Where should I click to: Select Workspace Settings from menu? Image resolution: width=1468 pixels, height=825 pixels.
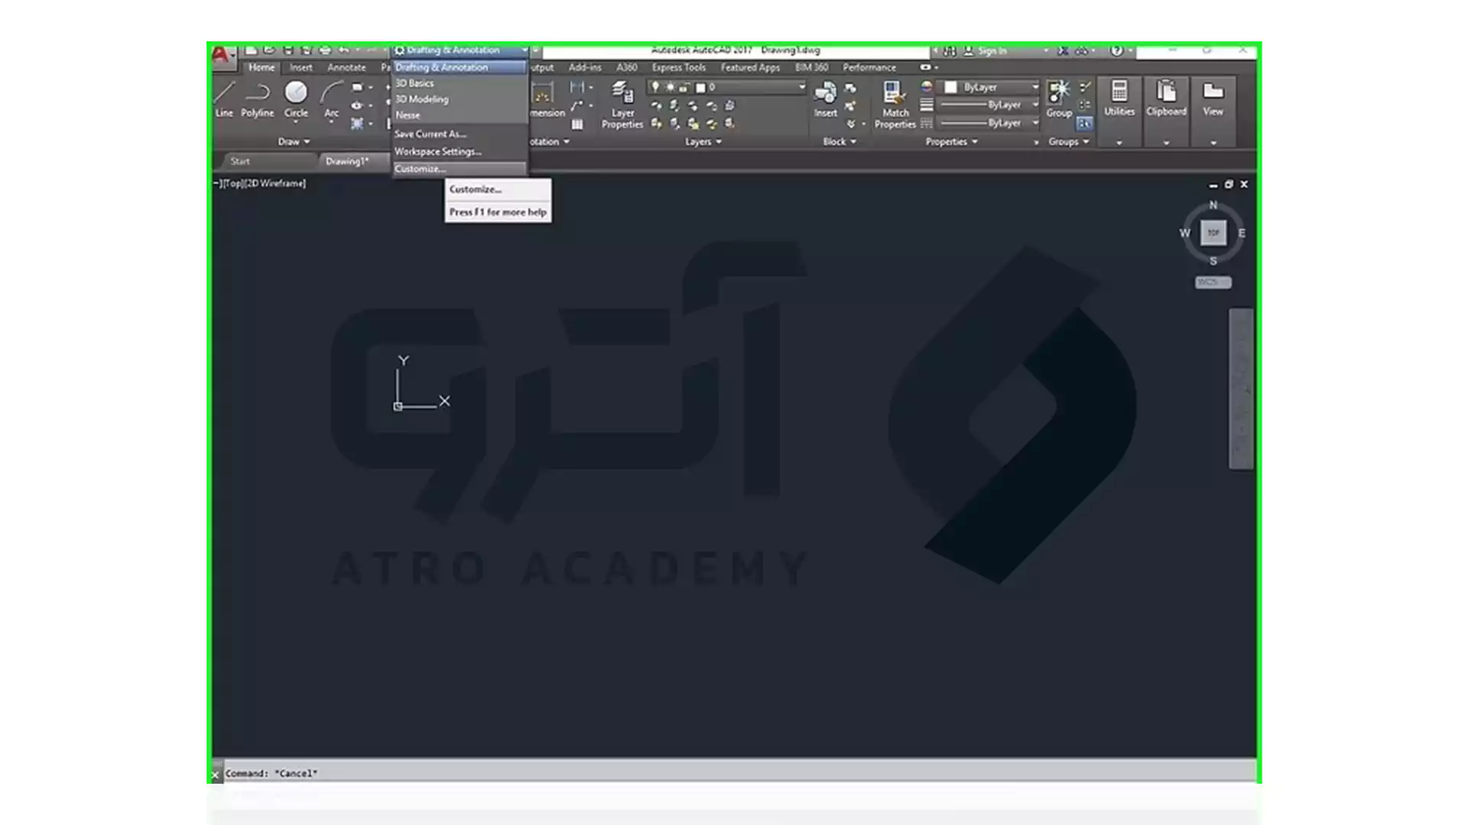coord(437,150)
